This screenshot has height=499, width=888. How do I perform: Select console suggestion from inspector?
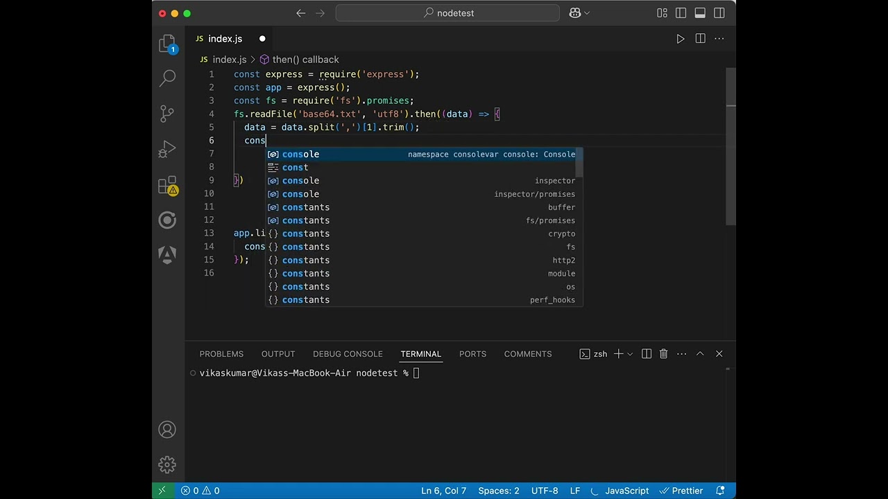coord(425,180)
